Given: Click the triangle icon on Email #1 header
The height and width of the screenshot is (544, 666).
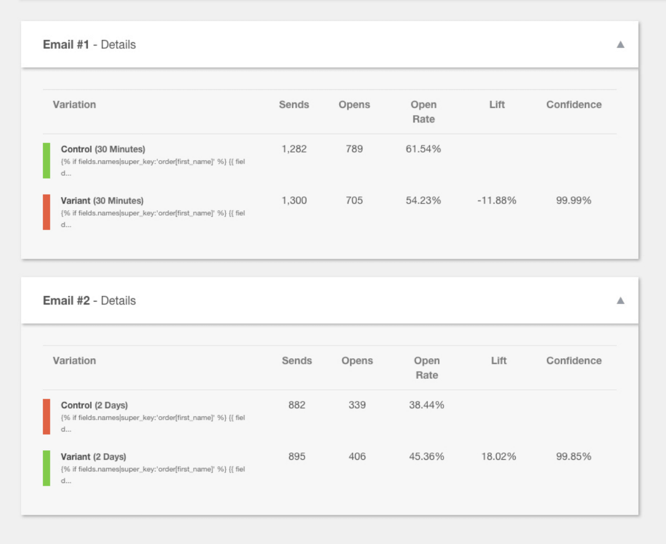Looking at the screenshot, I should [620, 44].
